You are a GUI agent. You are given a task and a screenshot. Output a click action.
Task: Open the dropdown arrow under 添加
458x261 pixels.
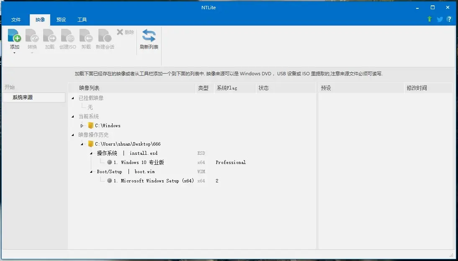pos(14,53)
